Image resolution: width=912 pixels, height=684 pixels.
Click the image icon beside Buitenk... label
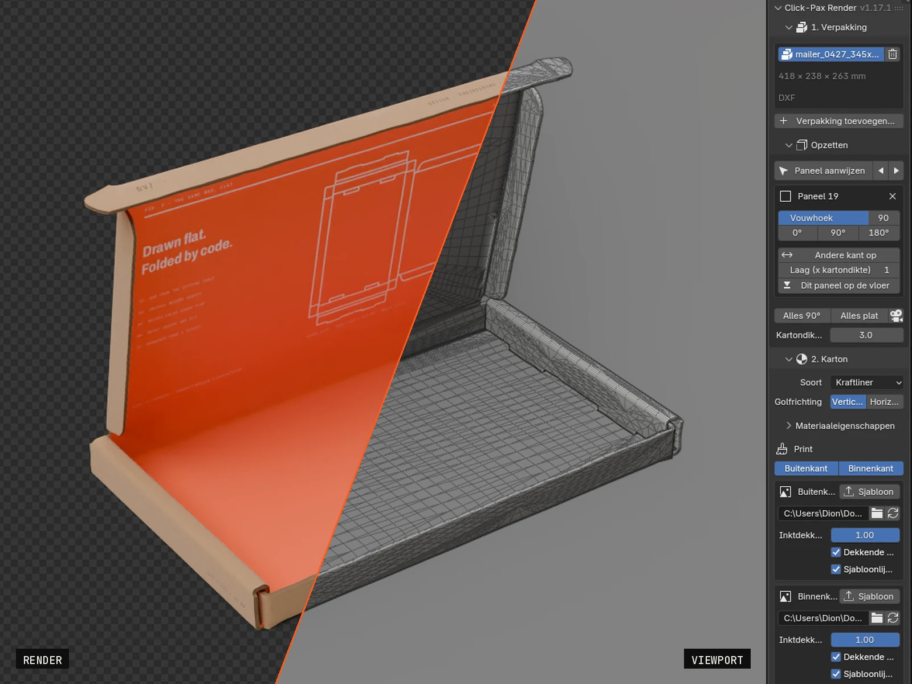click(785, 492)
